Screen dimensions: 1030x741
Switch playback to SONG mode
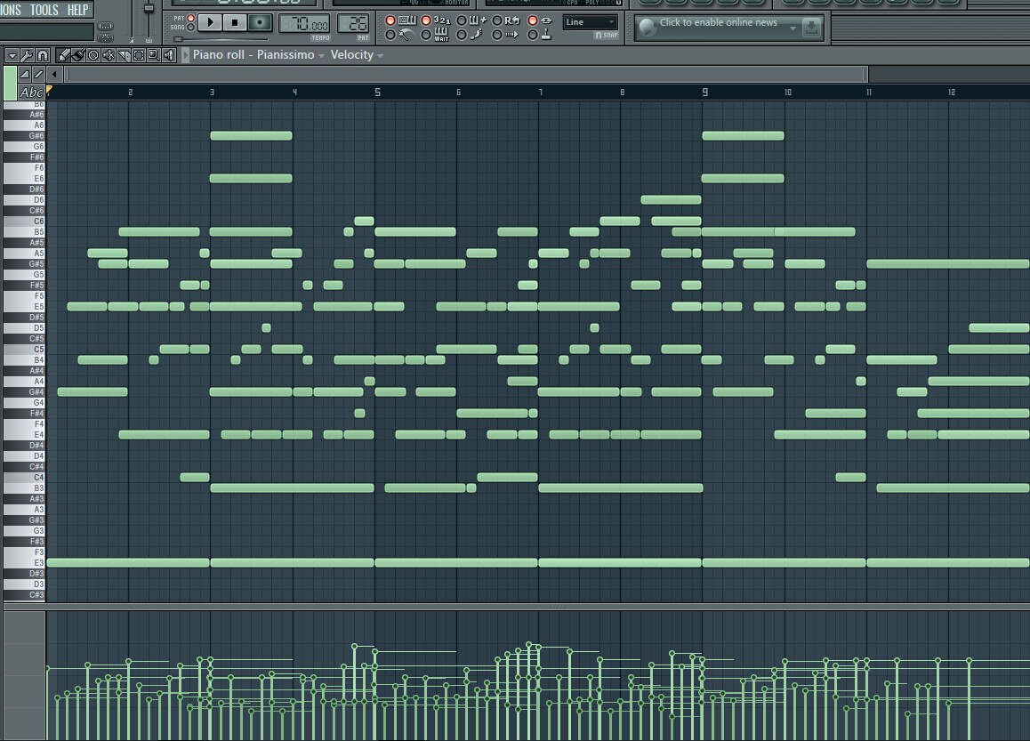190,28
